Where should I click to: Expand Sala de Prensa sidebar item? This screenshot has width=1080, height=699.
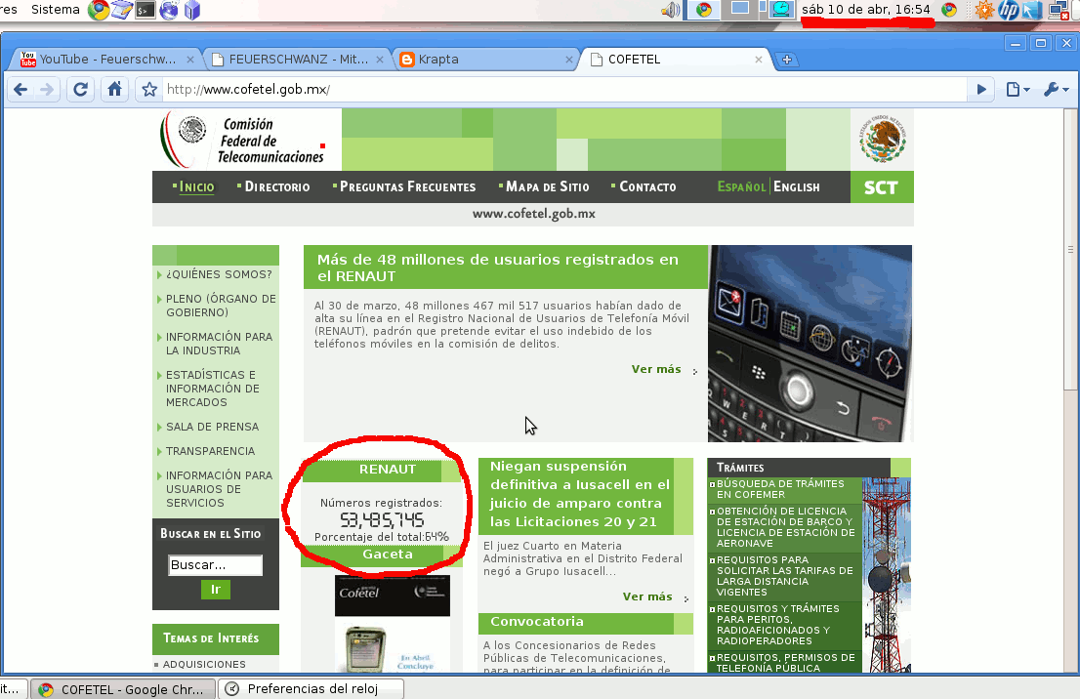coord(212,427)
